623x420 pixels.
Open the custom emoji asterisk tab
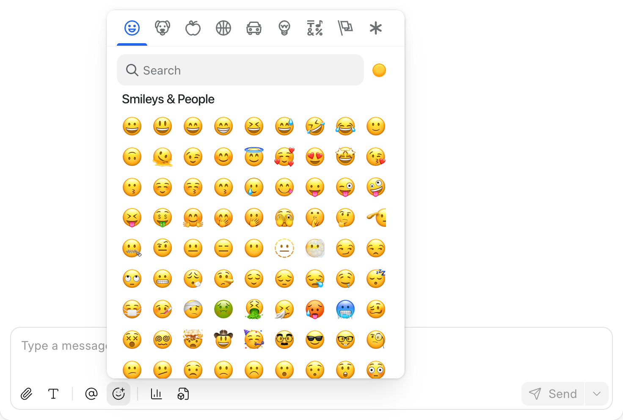click(376, 28)
